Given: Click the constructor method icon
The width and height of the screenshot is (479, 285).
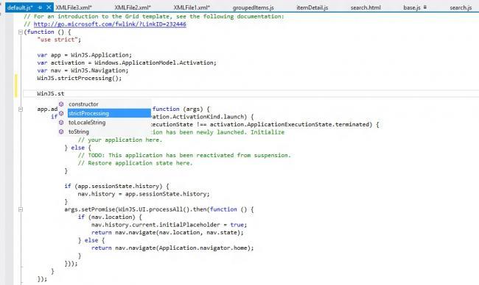Looking at the screenshot, I should tap(61, 104).
